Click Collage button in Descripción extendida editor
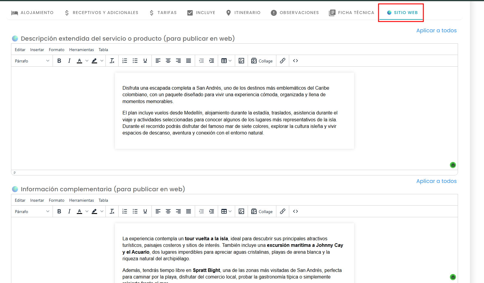The height and width of the screenshot is (283, 484). click(x=262, y=61)
